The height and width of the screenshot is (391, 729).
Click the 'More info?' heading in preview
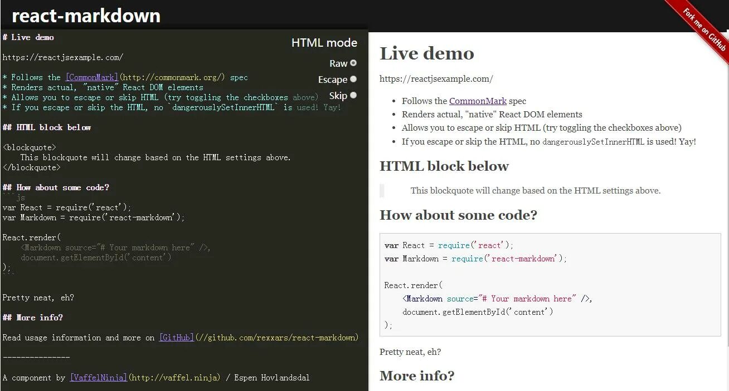tap(417, 376)
